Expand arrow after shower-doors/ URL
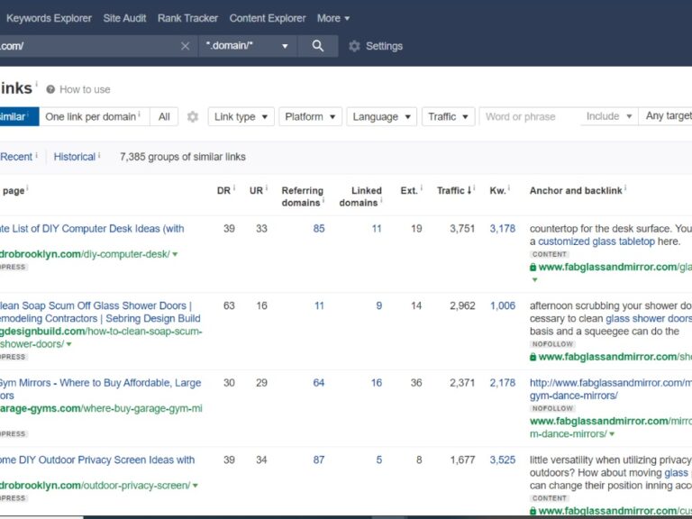The width and height of the screenshot is (692, 519). click(68, 344)
